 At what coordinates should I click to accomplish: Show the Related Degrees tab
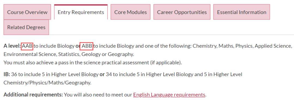pos(26,27)
